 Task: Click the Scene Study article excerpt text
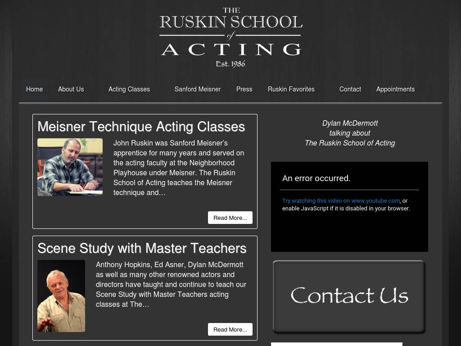coord(171,284)
